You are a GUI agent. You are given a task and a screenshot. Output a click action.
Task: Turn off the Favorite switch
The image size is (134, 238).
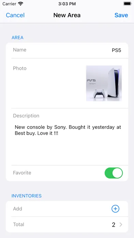point(114,173)
